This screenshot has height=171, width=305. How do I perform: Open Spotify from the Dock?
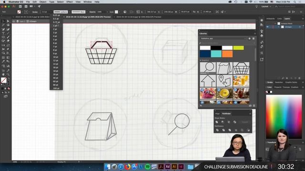147,167
